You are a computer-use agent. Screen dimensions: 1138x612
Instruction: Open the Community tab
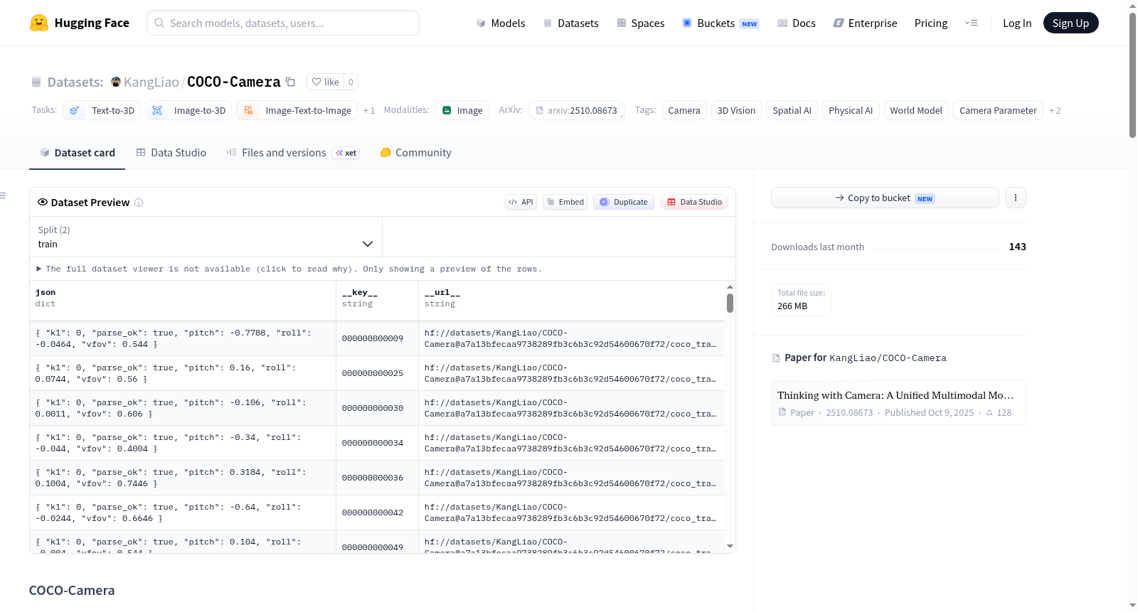tap(416, 153)
